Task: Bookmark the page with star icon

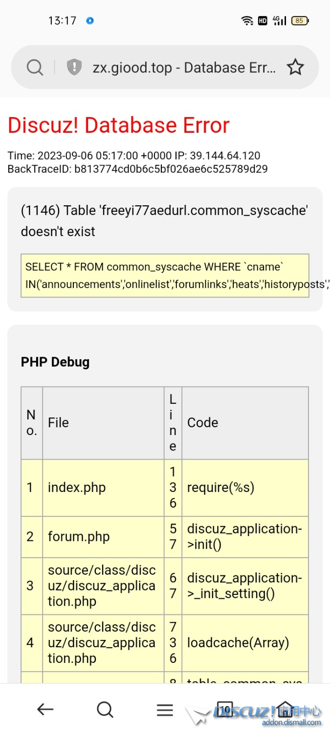Action: click(x=295, y=67)
